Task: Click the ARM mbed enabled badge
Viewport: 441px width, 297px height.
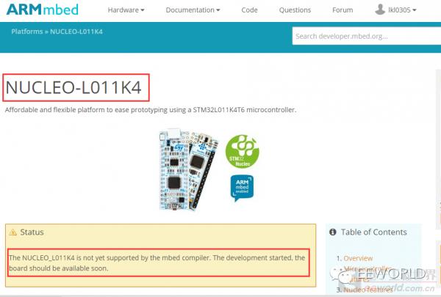Action: [x=242, y=188]
